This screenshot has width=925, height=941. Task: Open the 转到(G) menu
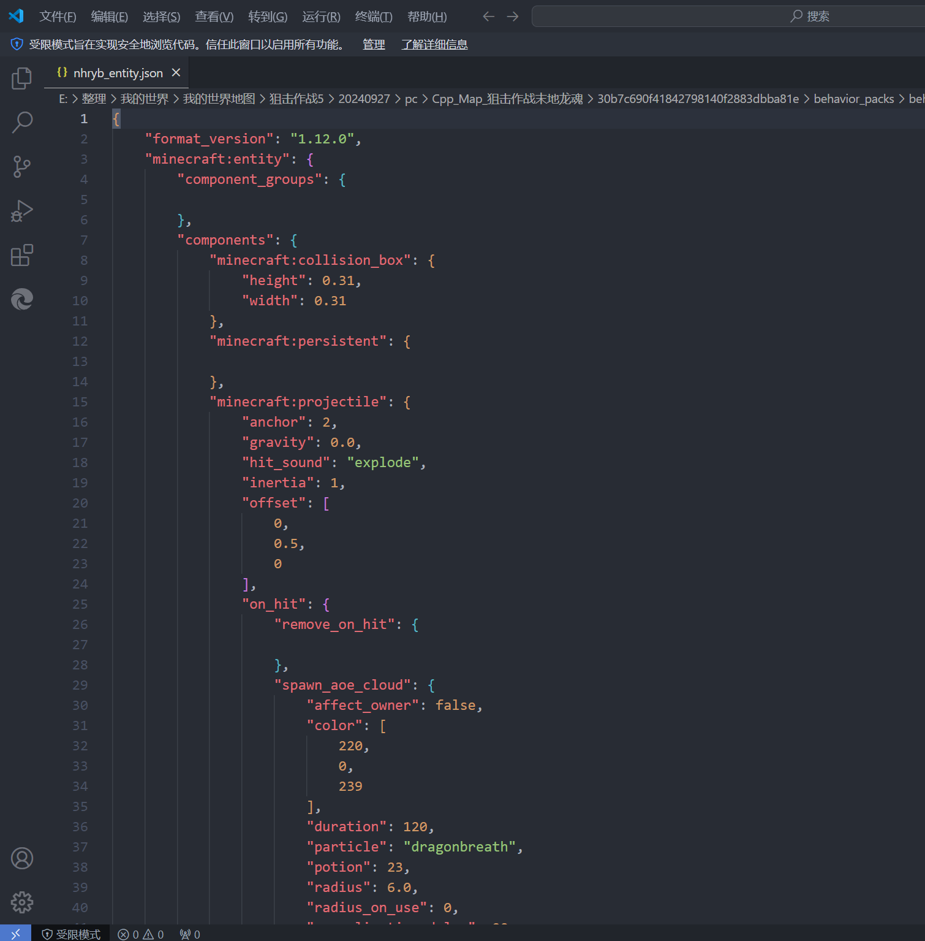268,17
